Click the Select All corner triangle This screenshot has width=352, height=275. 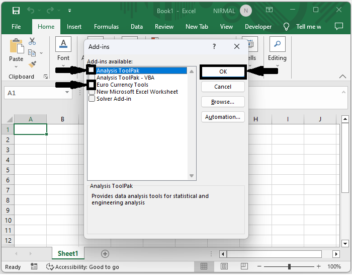tap(9, 119)
